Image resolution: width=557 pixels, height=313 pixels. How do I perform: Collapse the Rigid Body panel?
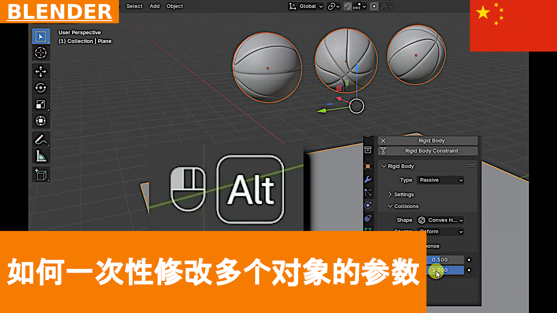(384, 166)
